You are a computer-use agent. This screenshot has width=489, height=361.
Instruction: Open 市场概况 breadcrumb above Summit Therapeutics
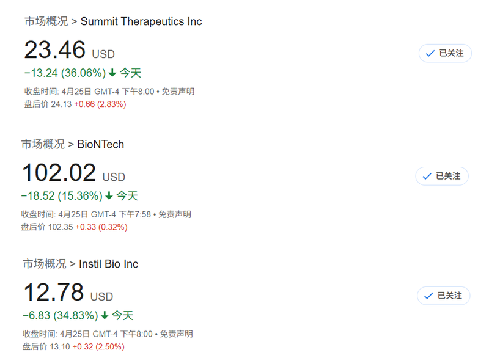[46, 21]
